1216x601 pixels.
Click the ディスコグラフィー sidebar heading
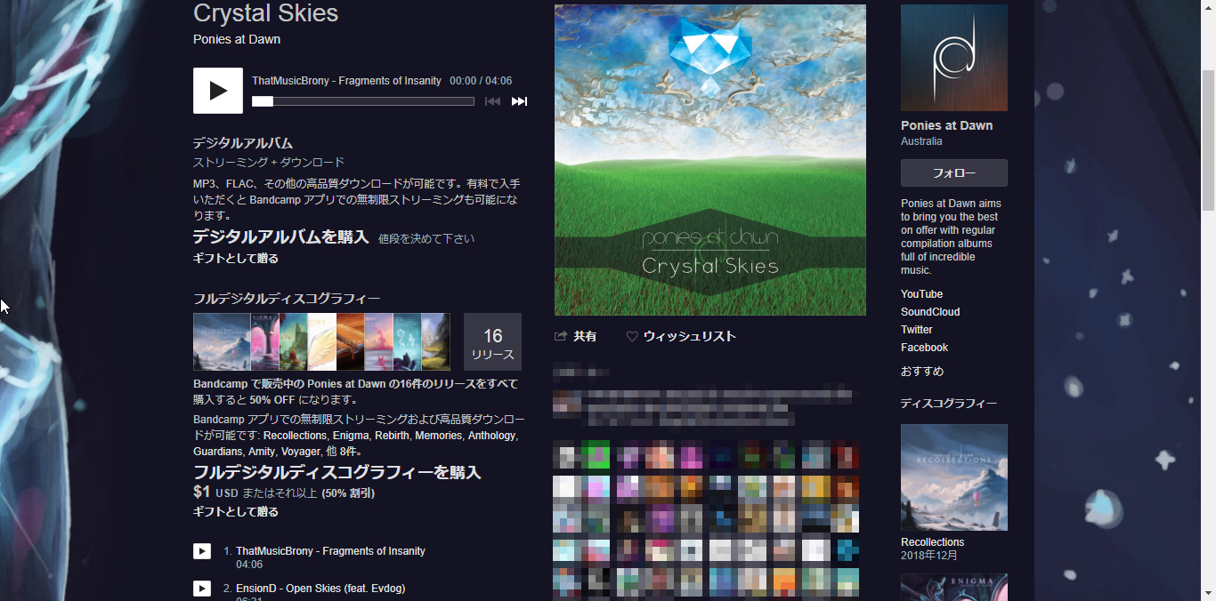(x=949, y=404)
